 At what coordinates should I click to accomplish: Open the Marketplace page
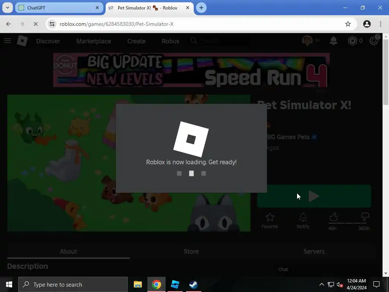coord(93,41)
